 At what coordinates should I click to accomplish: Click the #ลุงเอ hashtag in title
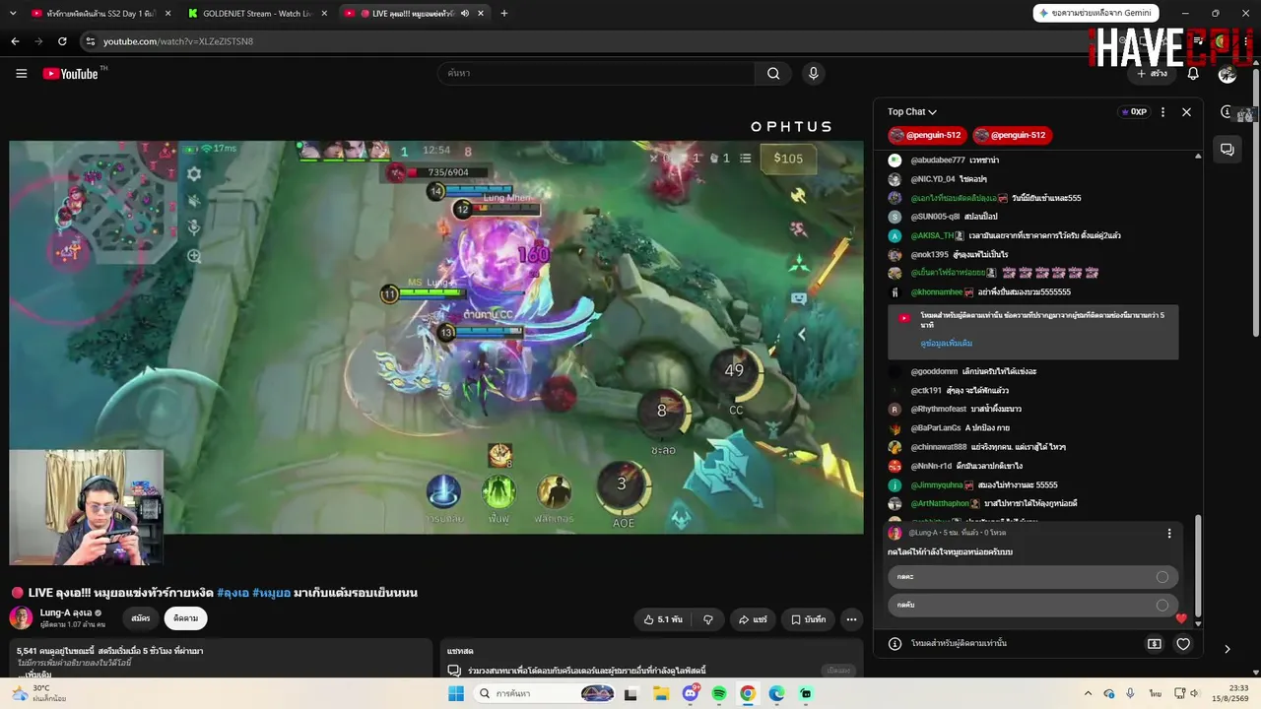232,593
